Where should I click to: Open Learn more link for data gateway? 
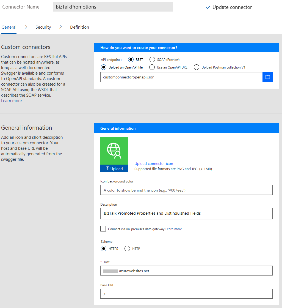173,229
